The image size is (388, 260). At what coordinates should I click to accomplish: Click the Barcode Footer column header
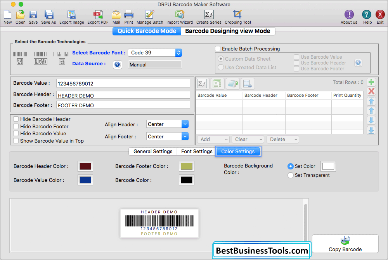(308, 95)
